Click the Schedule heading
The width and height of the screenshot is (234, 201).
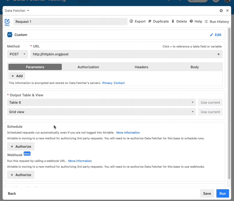point(15,126)
